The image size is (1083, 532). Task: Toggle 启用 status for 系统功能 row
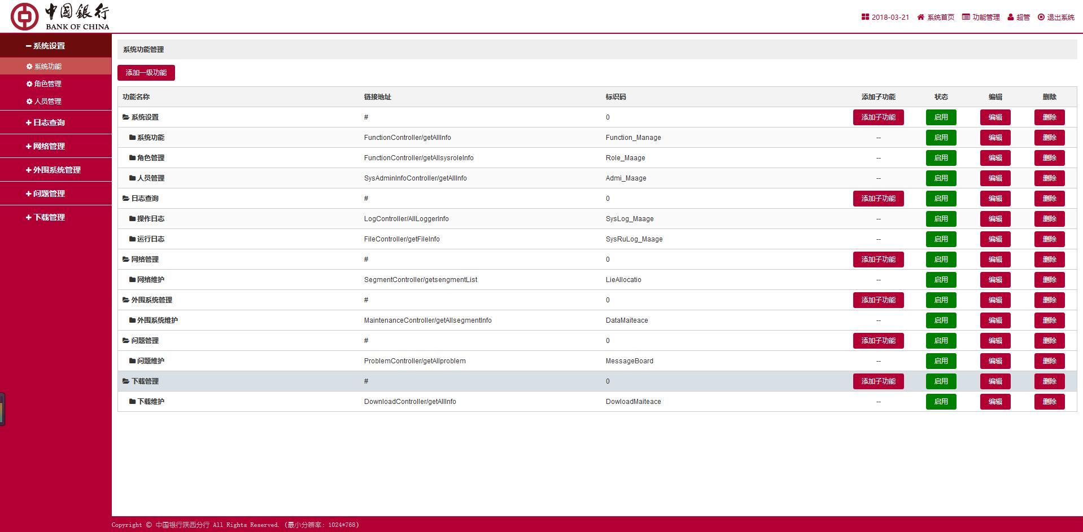tap(941, 138)
